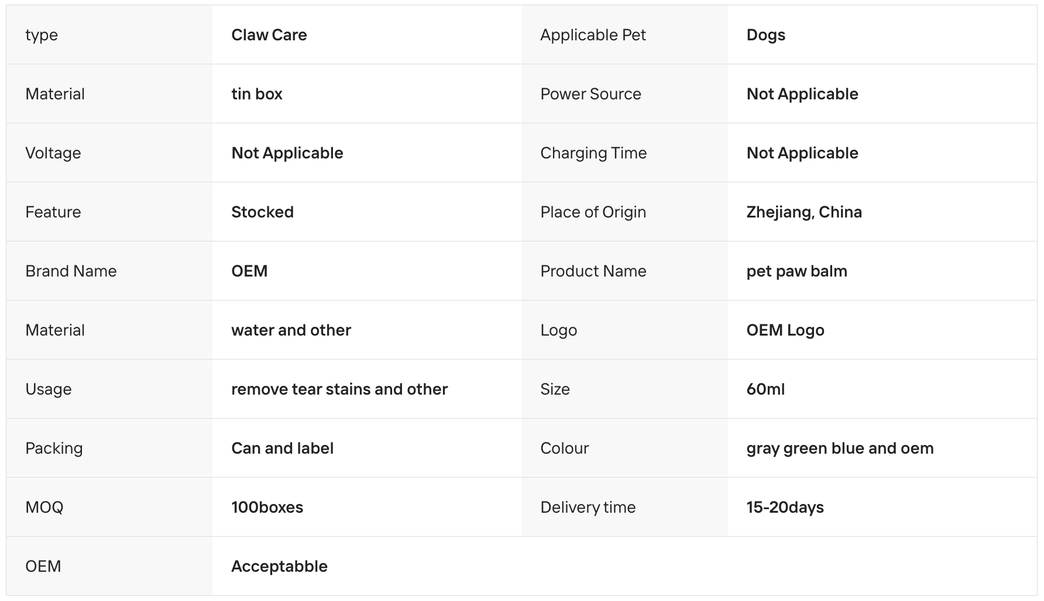
Task: Click the 'Stocked' feature value
Action: pyautogui.click(x=262, y=212)
